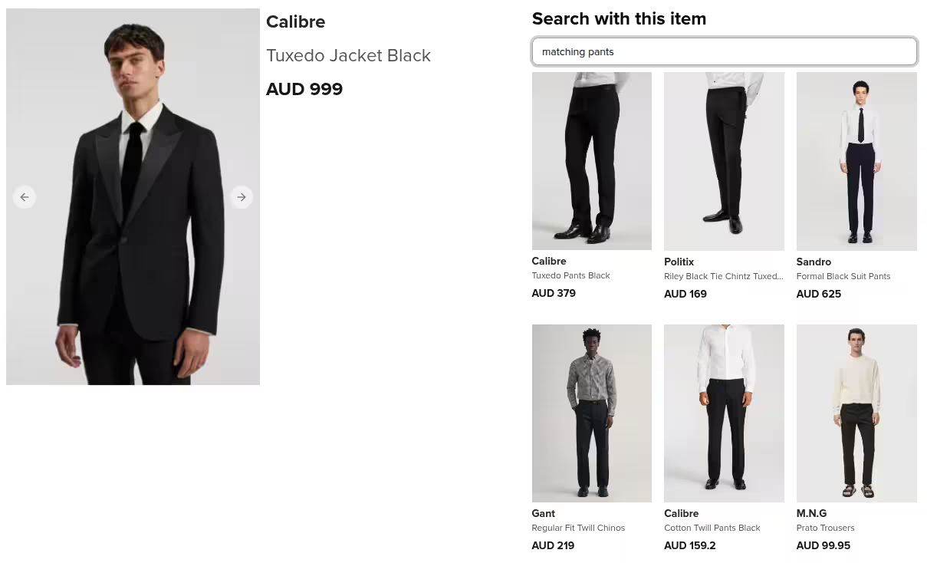Click the Calibre brand link above Tuxedo Pants Black

pyautogui.click(x=549, y=262)
